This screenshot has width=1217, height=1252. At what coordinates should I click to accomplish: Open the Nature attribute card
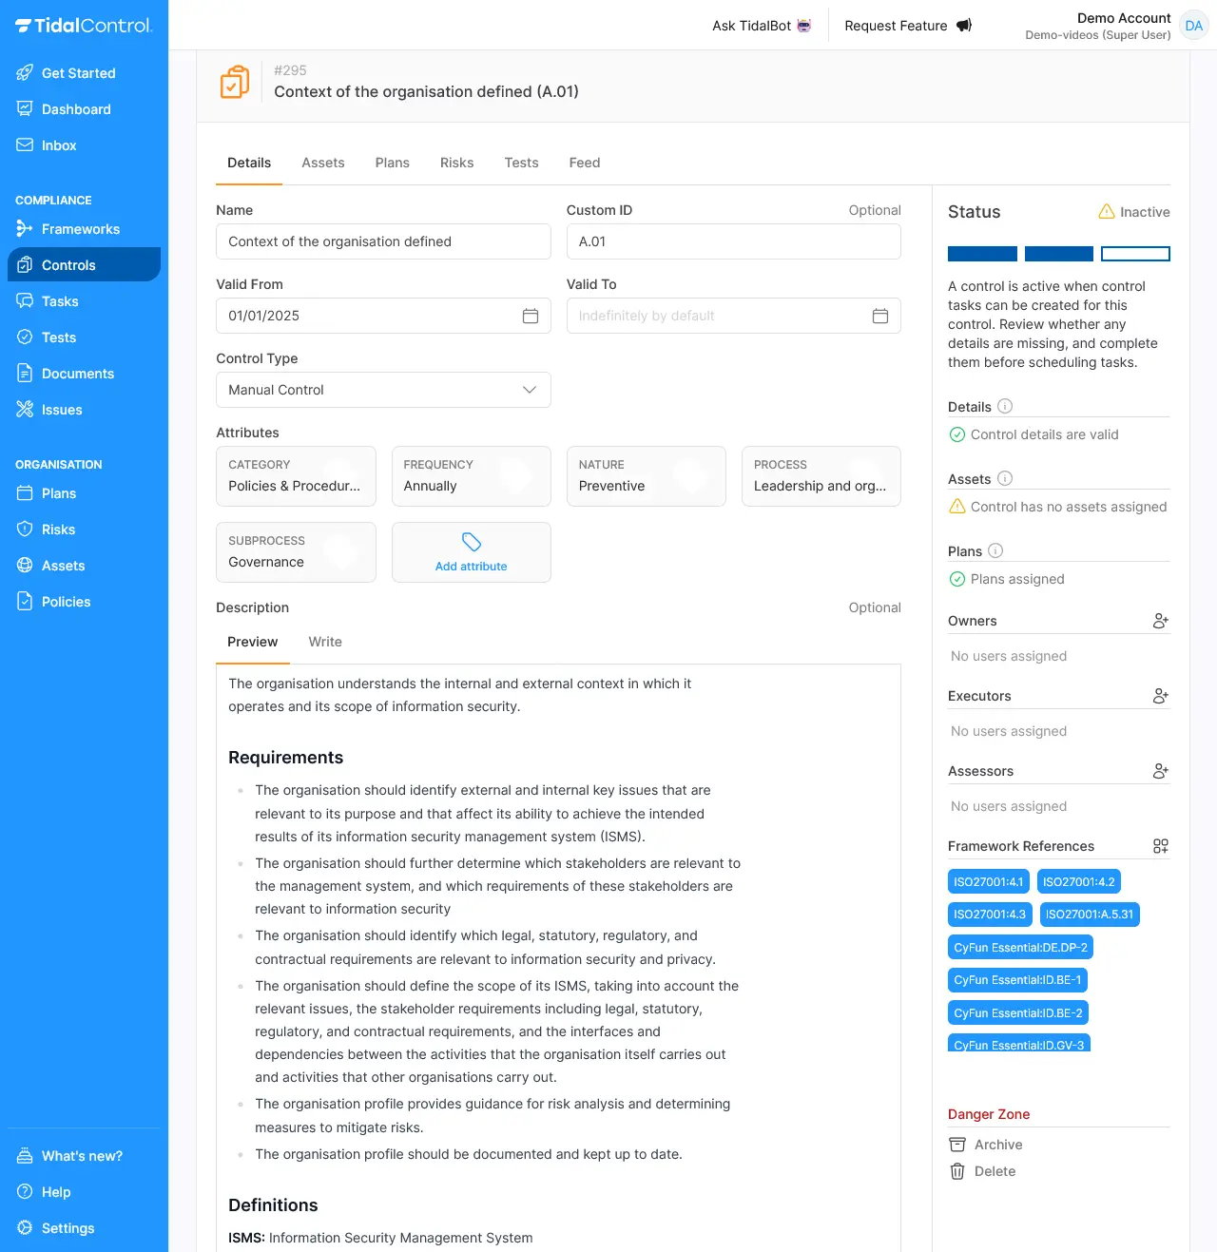click(x=647, y=476)
